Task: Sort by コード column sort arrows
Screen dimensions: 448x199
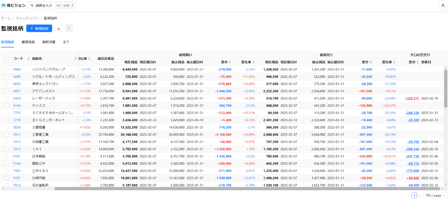Action: tap(28, 58)
